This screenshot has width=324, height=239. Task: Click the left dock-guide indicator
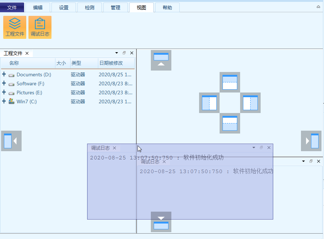[x=209, y=103]
